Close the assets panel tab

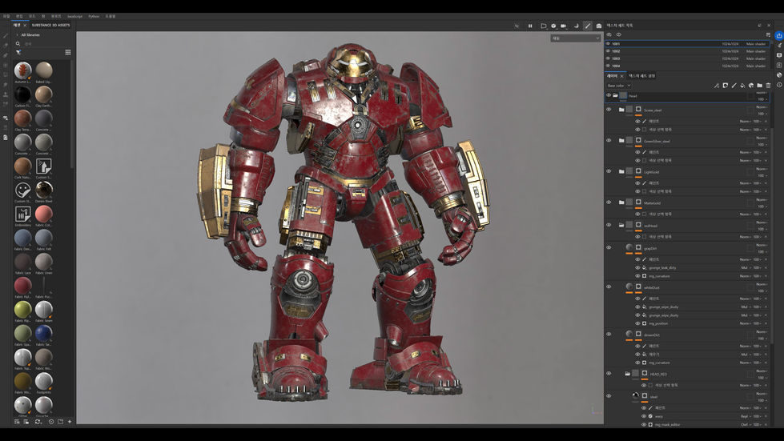(x=25, y=25)
